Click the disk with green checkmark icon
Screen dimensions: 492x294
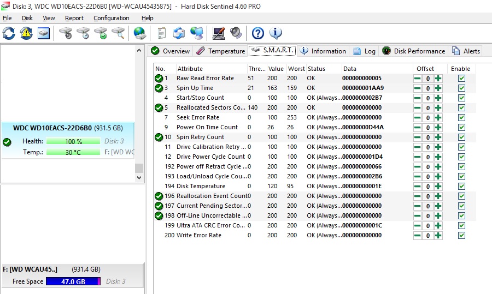pos(101,33)
